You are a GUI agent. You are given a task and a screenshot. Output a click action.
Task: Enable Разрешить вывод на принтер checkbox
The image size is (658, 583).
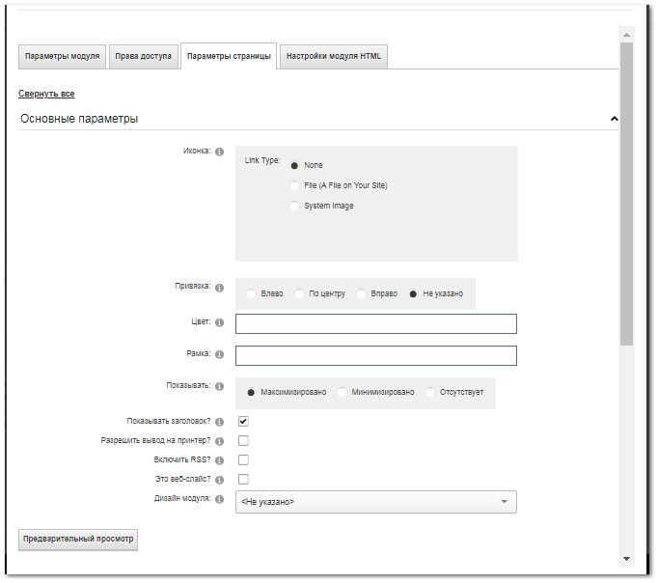[x=243, y=441]
